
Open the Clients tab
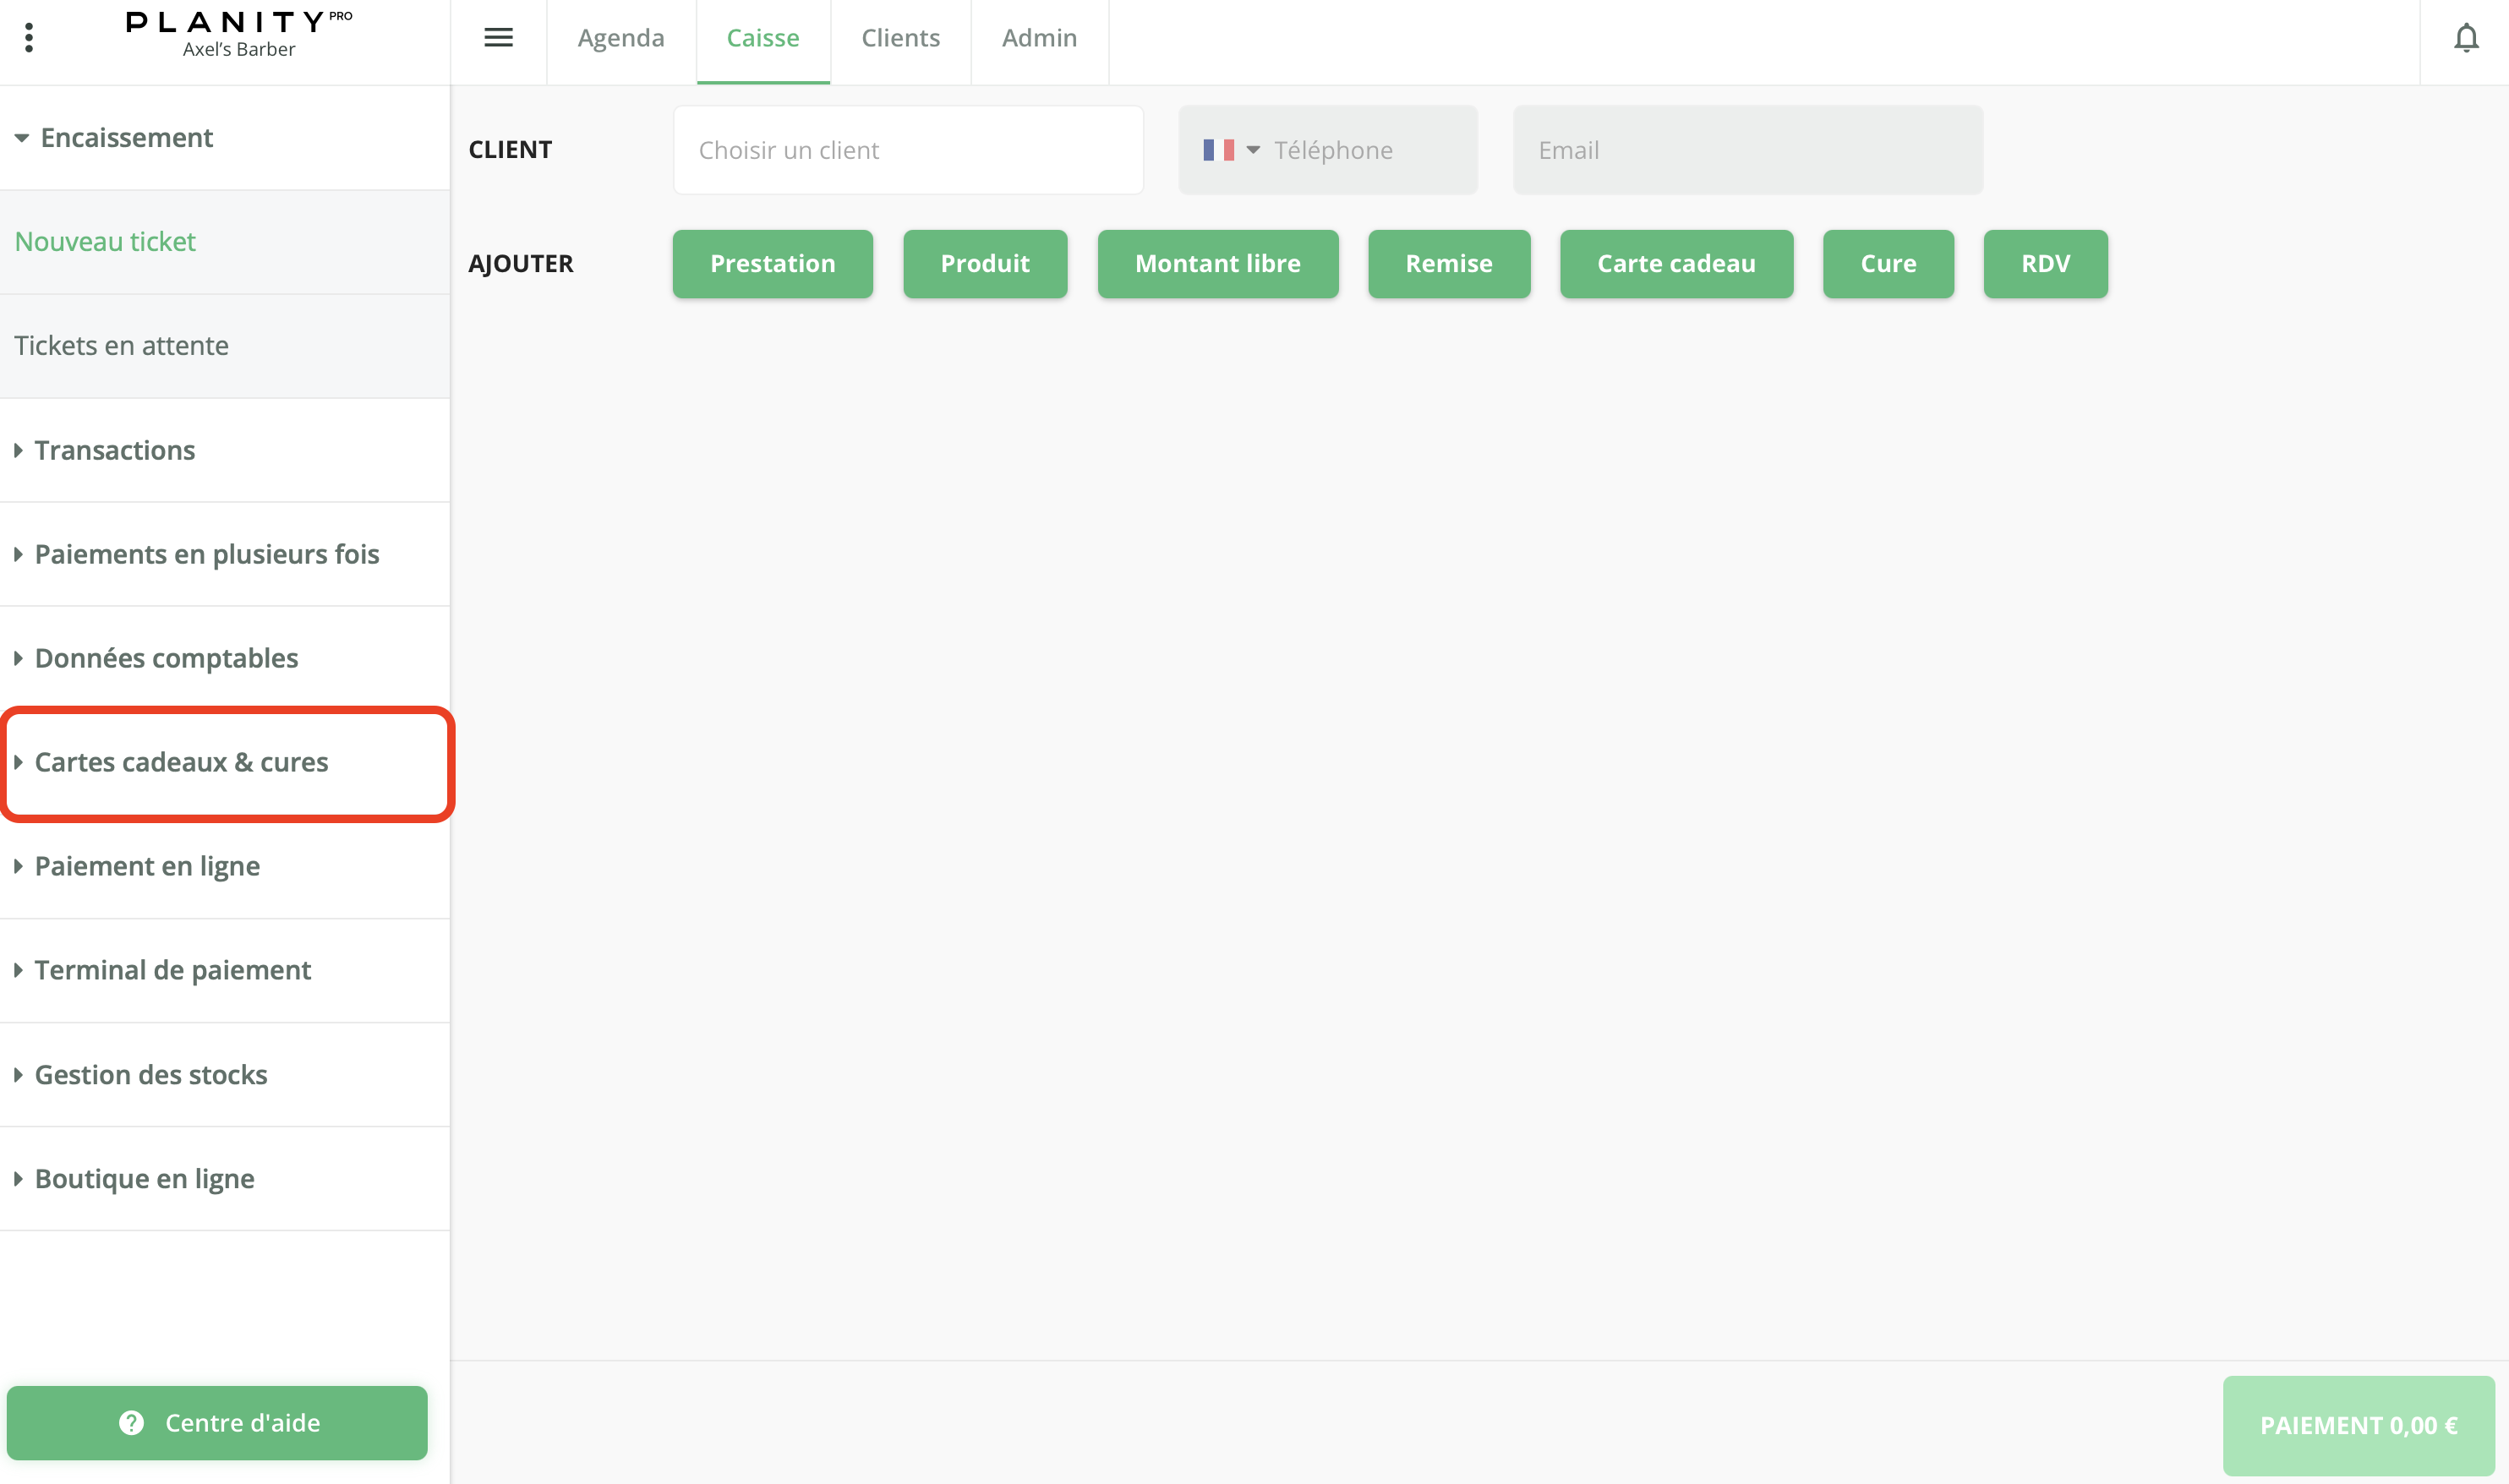click(x=900, y=38)
